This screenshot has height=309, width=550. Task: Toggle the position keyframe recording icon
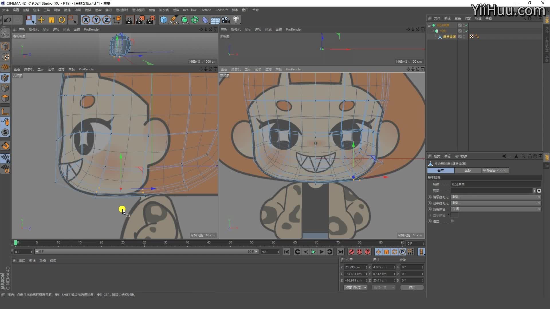coord(378,252)
